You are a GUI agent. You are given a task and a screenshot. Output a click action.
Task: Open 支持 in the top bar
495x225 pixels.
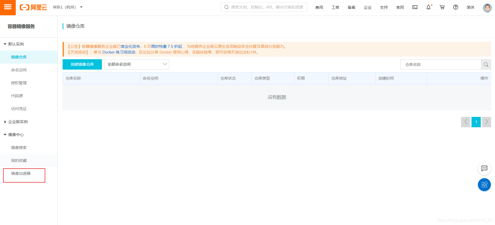tap(384, 7)
